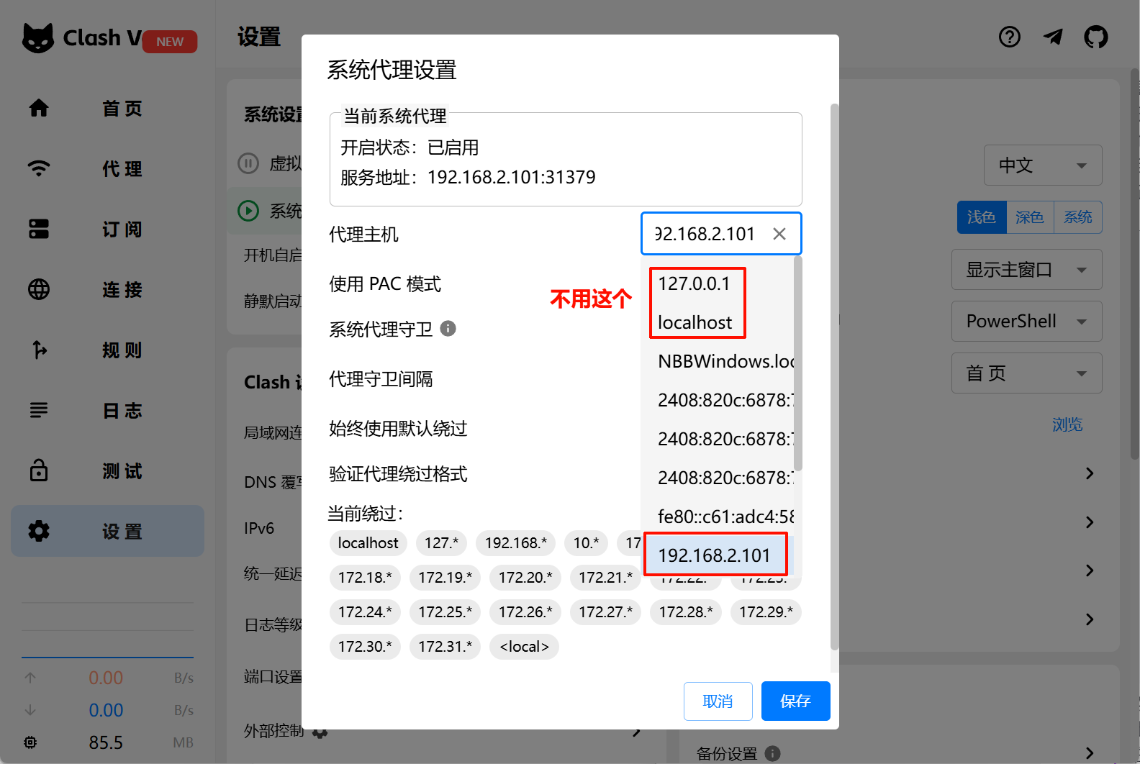The height and width of the screenshot is (764, 1140).
Task: Click the globe icon for 连接
Action: [x=39, y=290]
